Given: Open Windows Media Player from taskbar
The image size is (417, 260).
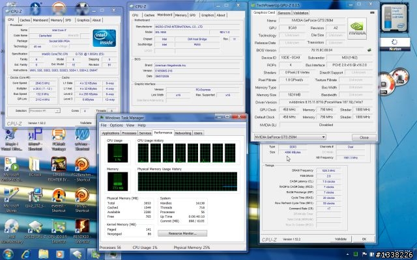Looking at the screenshot, I should [x=60, y=254].
